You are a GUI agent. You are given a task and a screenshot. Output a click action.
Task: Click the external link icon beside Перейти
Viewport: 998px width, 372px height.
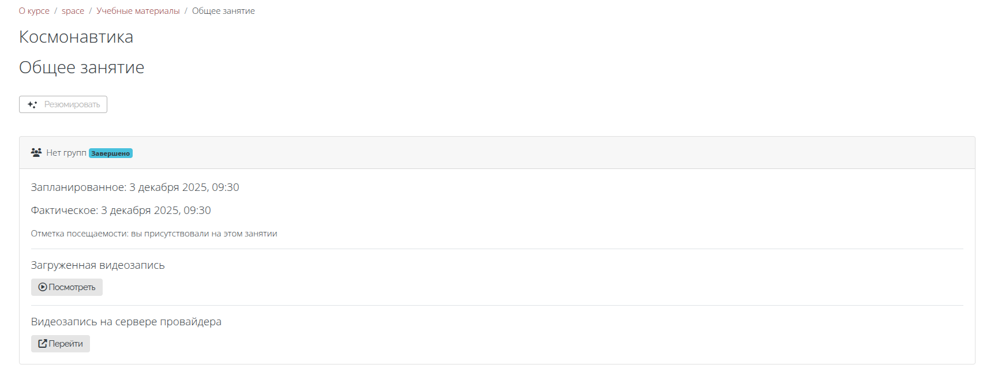[43, 344]
